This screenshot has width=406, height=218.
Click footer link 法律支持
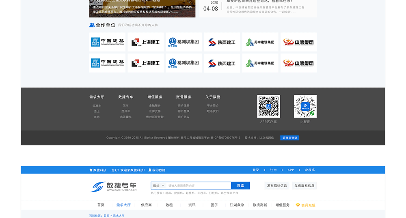(155, 111)
